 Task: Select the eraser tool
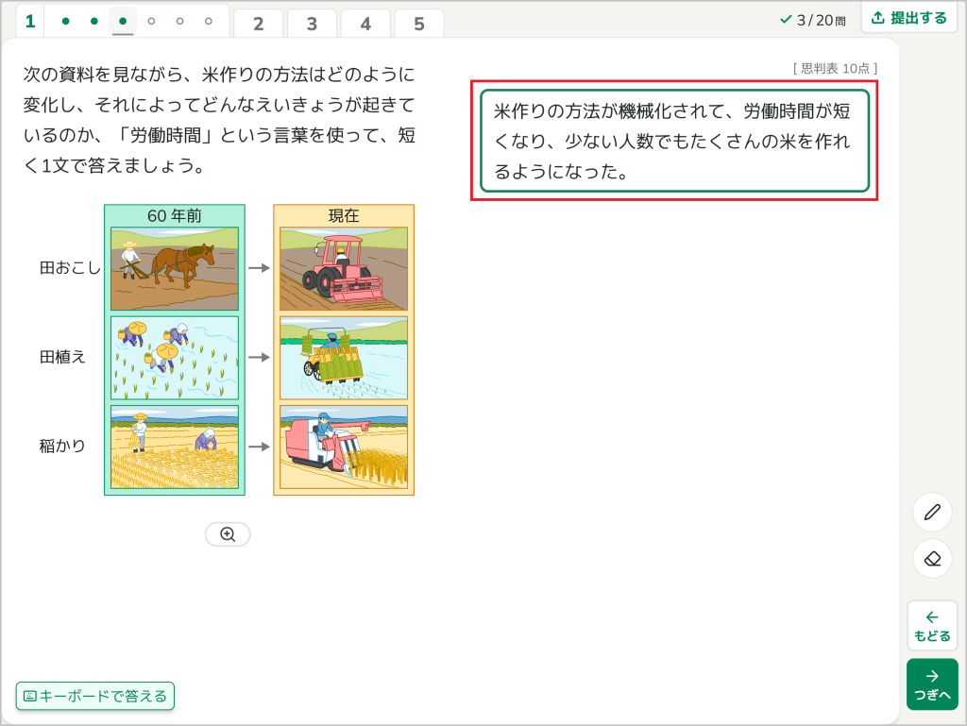click(x=932, y=558)
